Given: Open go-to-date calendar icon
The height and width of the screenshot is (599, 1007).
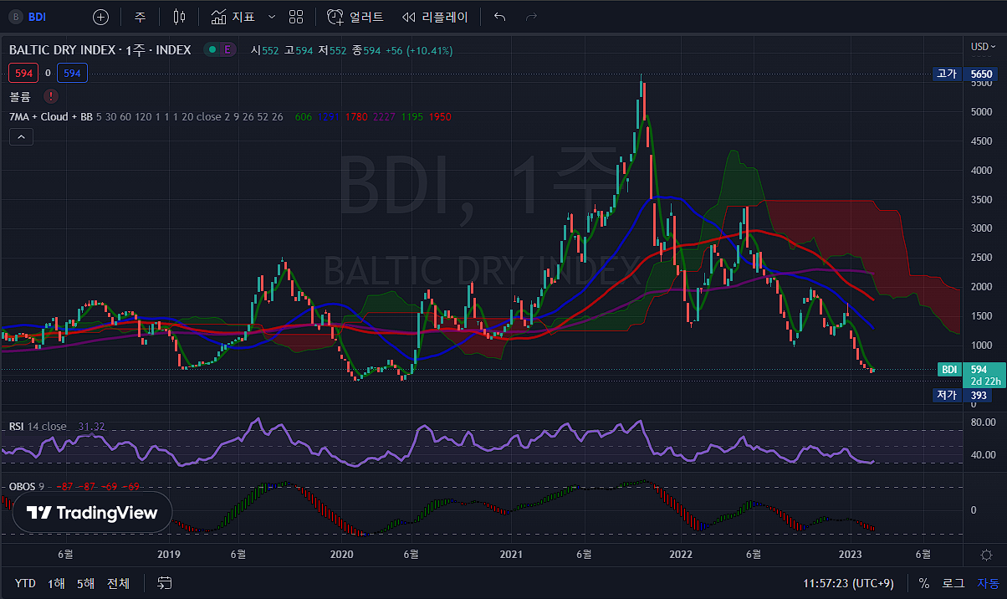Looking at the screenshot, I should click(x=165, y=583).
